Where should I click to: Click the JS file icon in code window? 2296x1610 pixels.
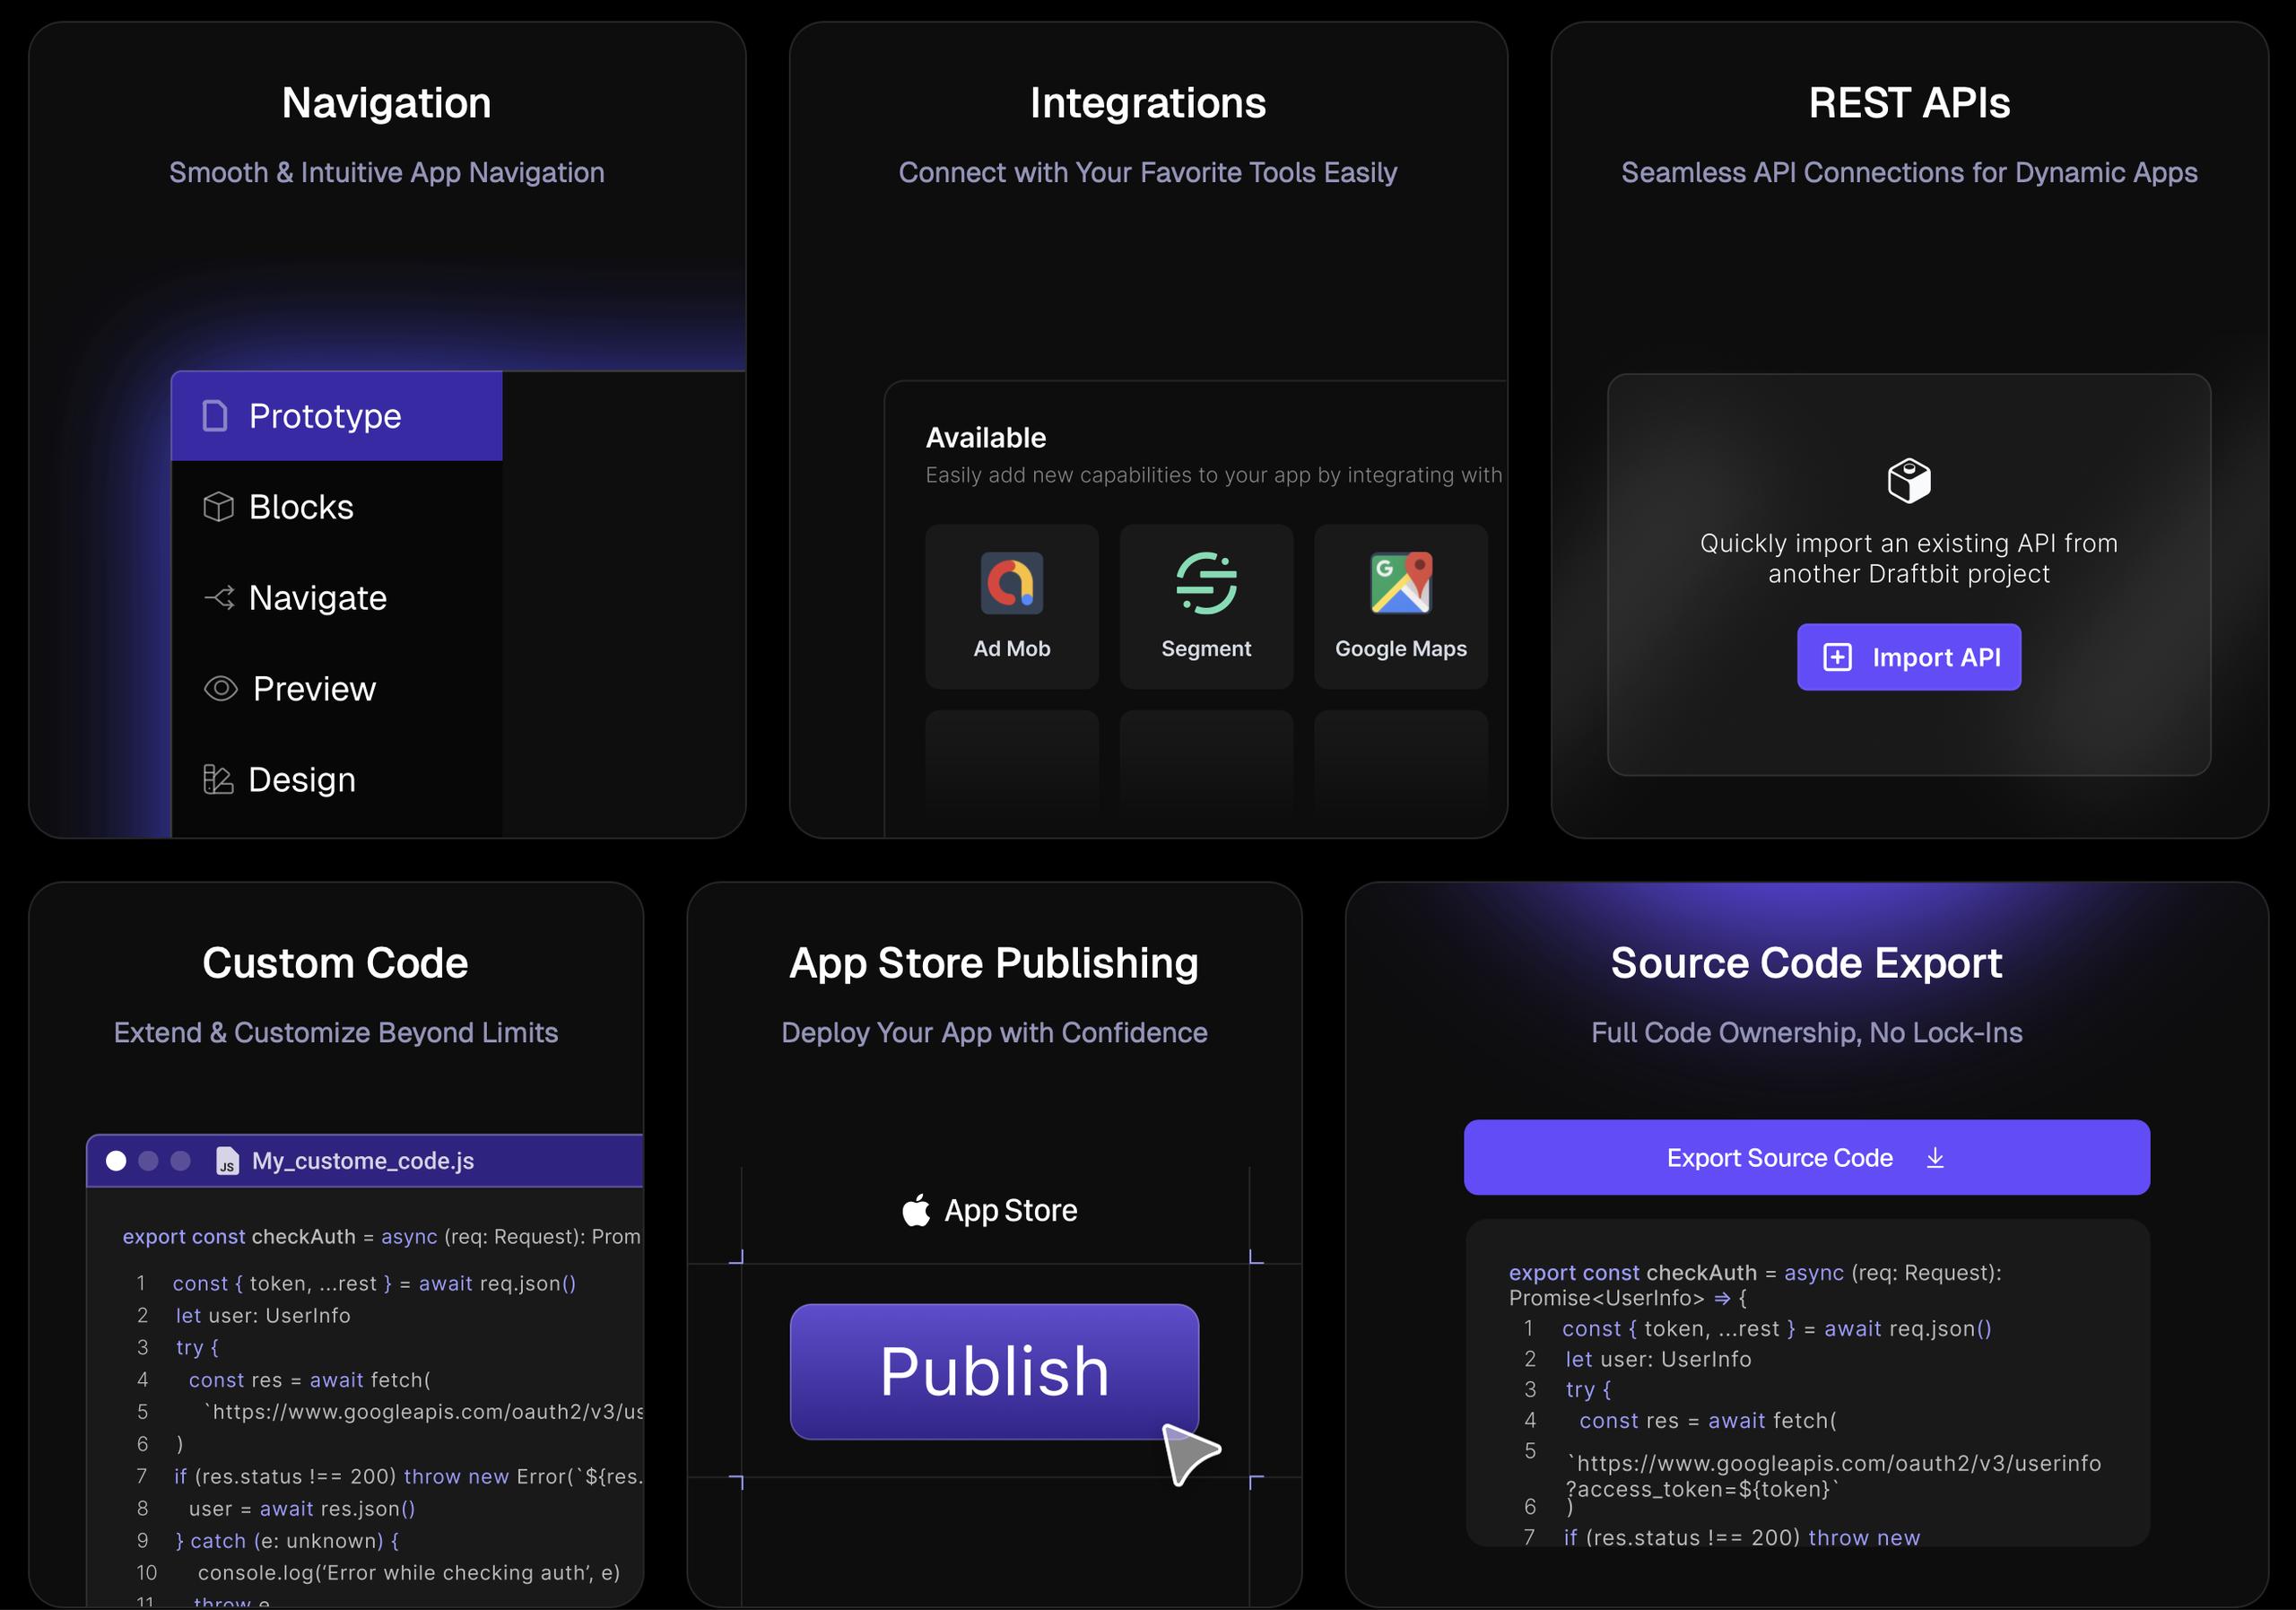[228, 1161]
